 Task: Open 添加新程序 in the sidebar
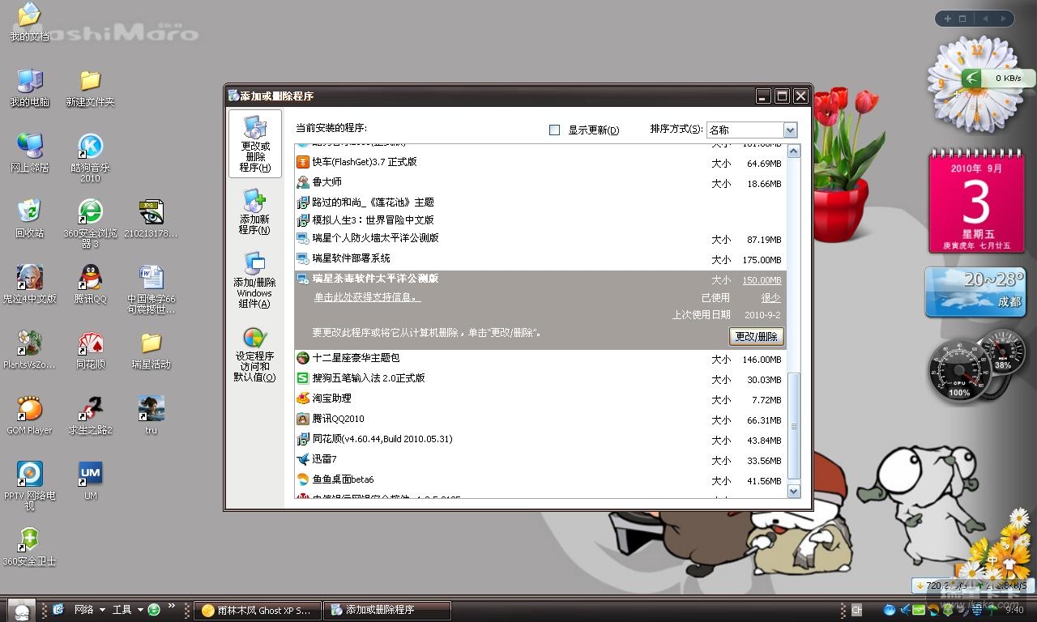pyautogui.click(x=254, y=212)
